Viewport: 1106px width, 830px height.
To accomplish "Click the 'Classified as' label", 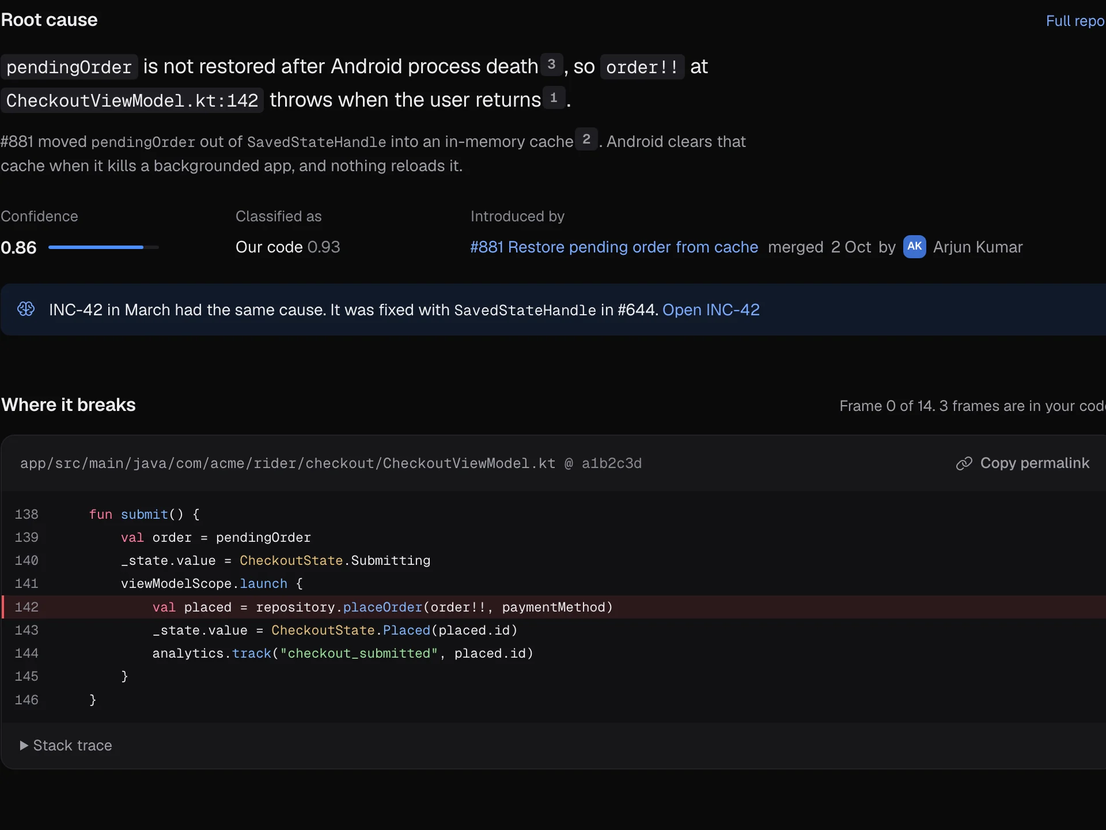I will (x=278, y=216).
